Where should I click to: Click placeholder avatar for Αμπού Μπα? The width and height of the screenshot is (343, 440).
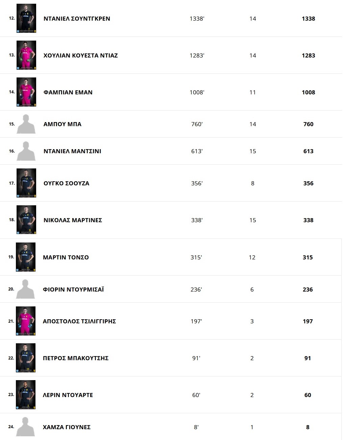[x=26, y=124]
